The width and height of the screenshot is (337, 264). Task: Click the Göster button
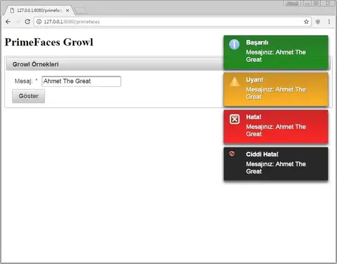tap(28, 96)
